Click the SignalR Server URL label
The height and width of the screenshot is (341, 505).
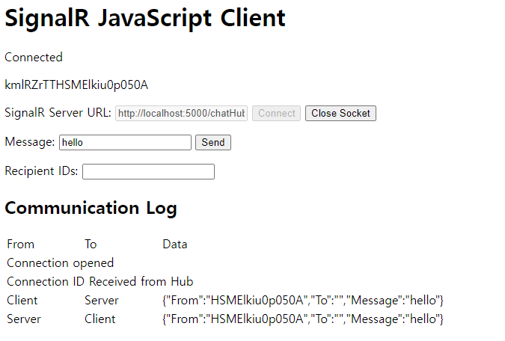[x=58, y=113]
